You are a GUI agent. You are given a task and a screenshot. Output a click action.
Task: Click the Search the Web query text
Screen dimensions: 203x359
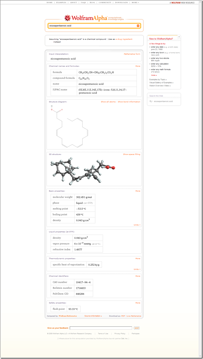pos(163,101)
